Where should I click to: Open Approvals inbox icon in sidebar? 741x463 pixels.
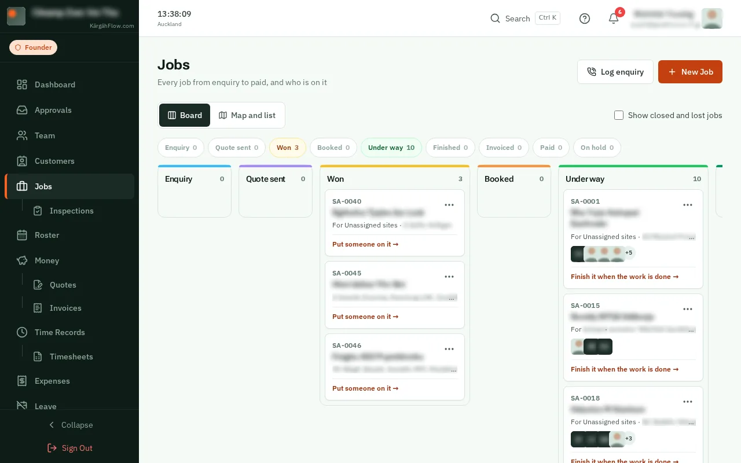click(x=22, y=110)
